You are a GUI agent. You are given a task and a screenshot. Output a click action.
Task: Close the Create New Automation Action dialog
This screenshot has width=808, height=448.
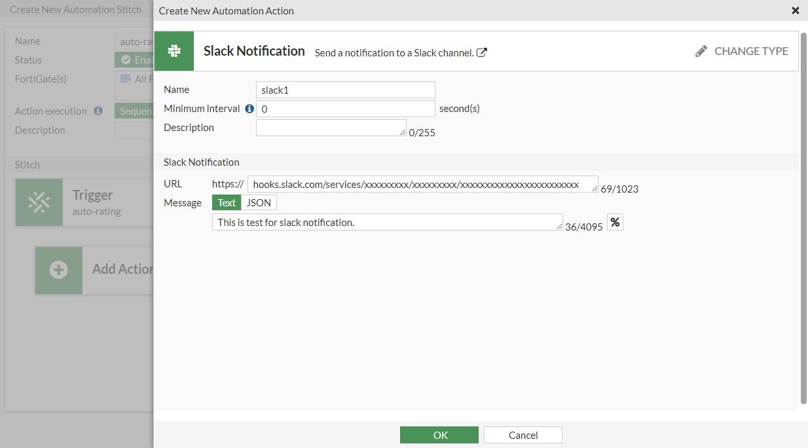[796, 10]
